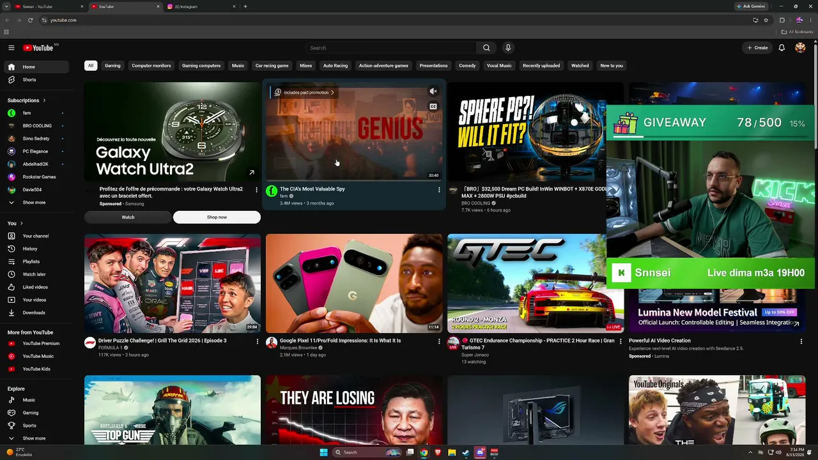Expand the Subscriptions section header
Viewport: 818px width, 460px height.
coord(26,100)
